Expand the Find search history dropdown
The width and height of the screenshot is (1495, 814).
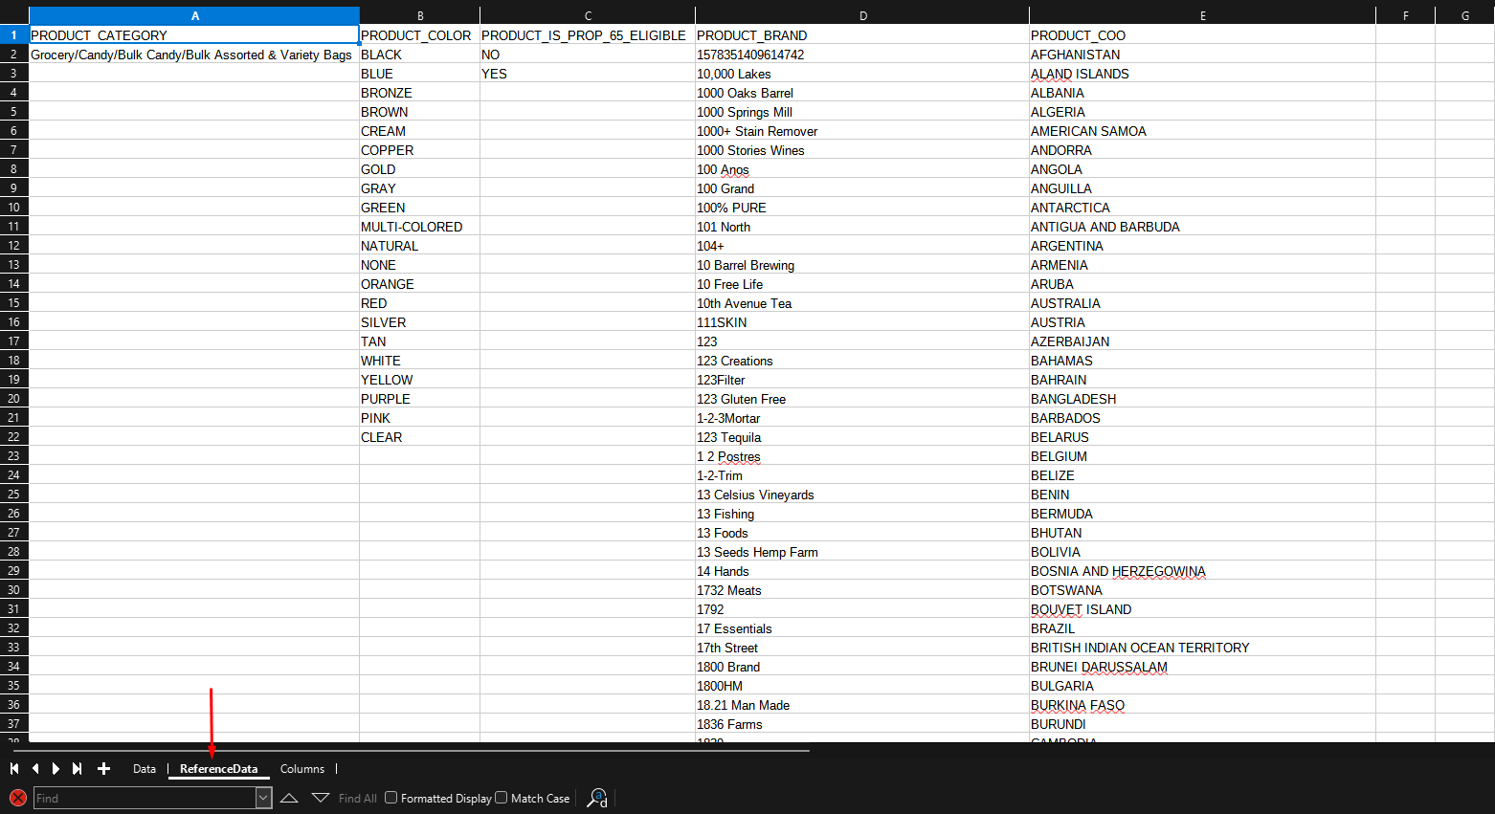[x=263, y=798]
